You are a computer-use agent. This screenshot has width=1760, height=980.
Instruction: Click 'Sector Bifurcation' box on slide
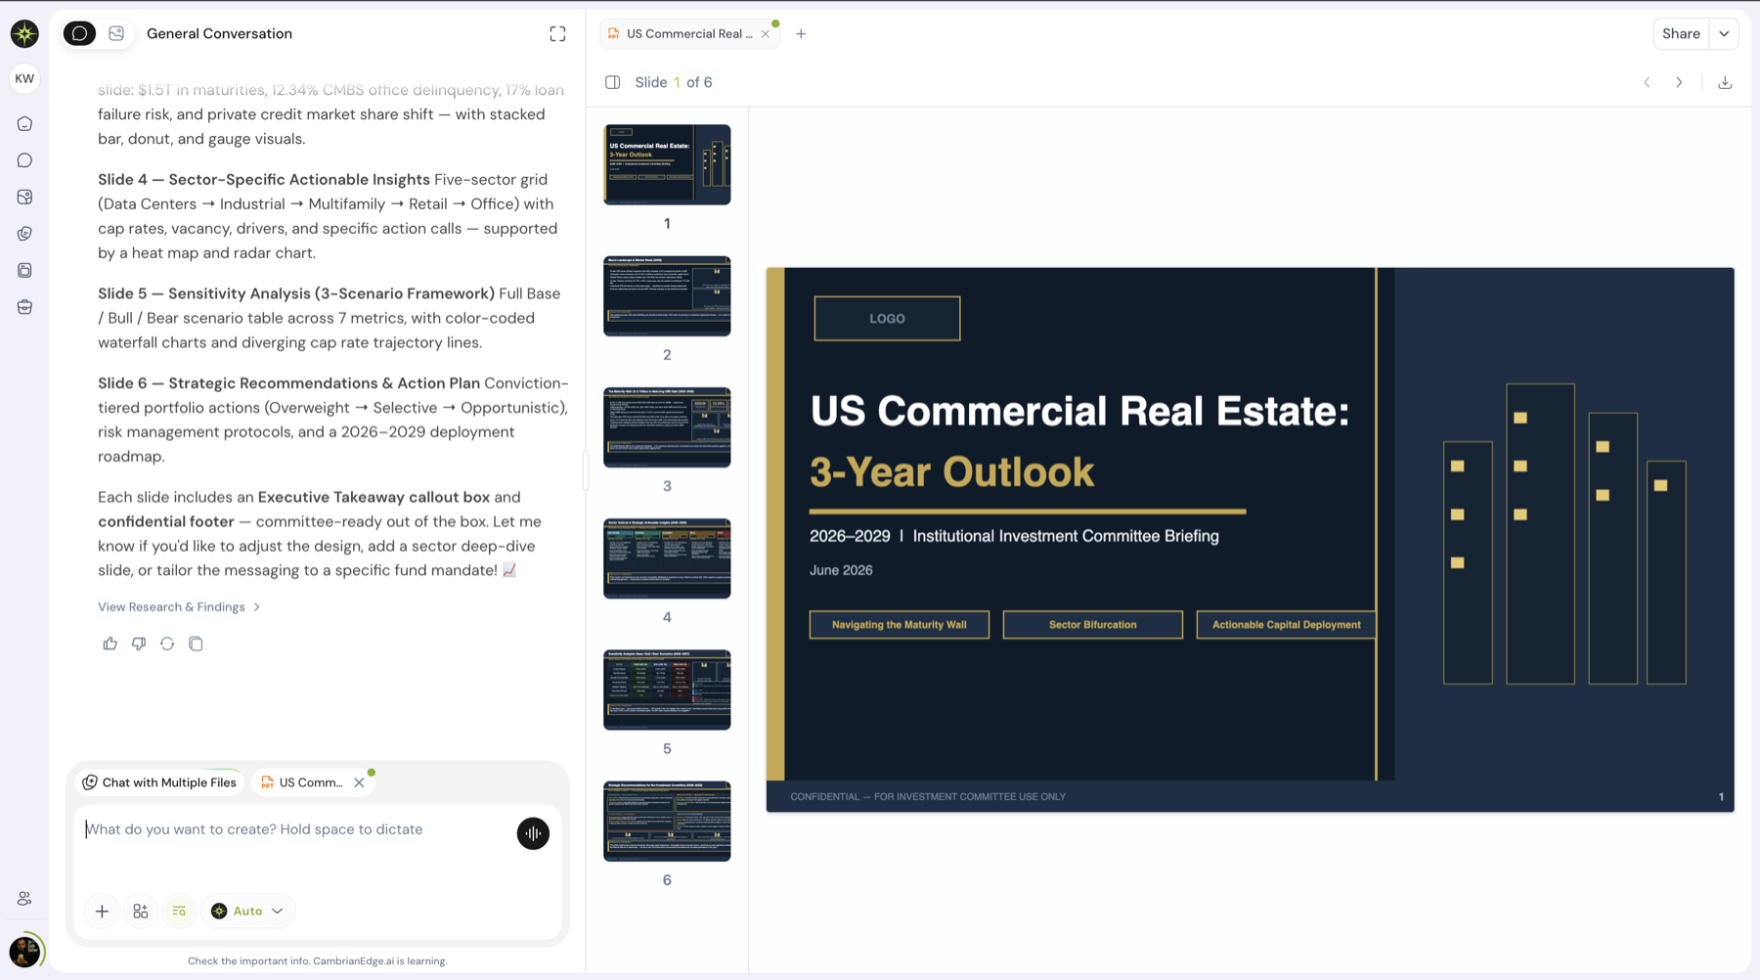pos(1092,625)
